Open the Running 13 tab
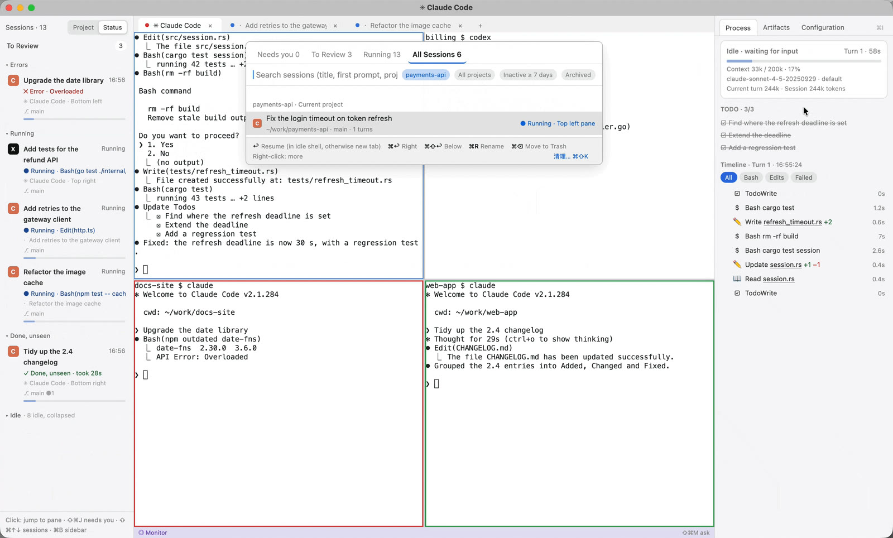Image resolution: width=893 pixels, height=538 pixels. [382, 55]
